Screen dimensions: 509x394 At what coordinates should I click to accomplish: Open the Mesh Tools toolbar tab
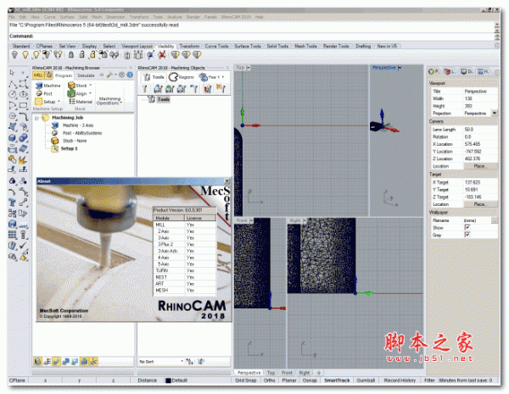coord(305,46)
